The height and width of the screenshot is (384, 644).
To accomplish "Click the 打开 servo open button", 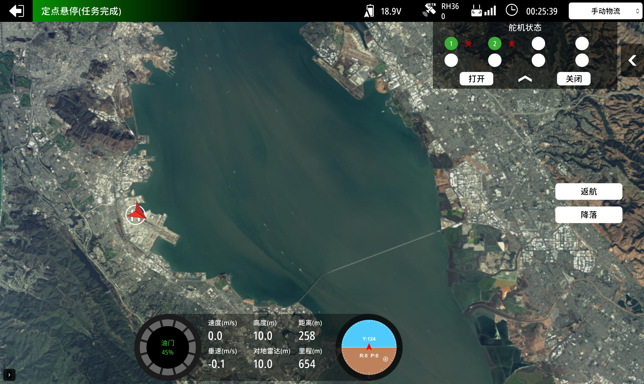I will pyautogui.click(x=476, y=79).
